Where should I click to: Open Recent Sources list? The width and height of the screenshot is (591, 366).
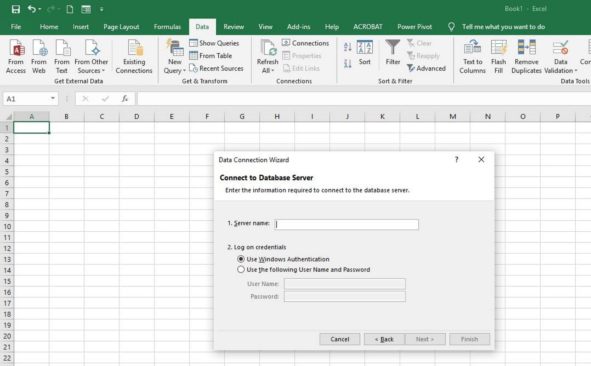[x=217, y=68]
